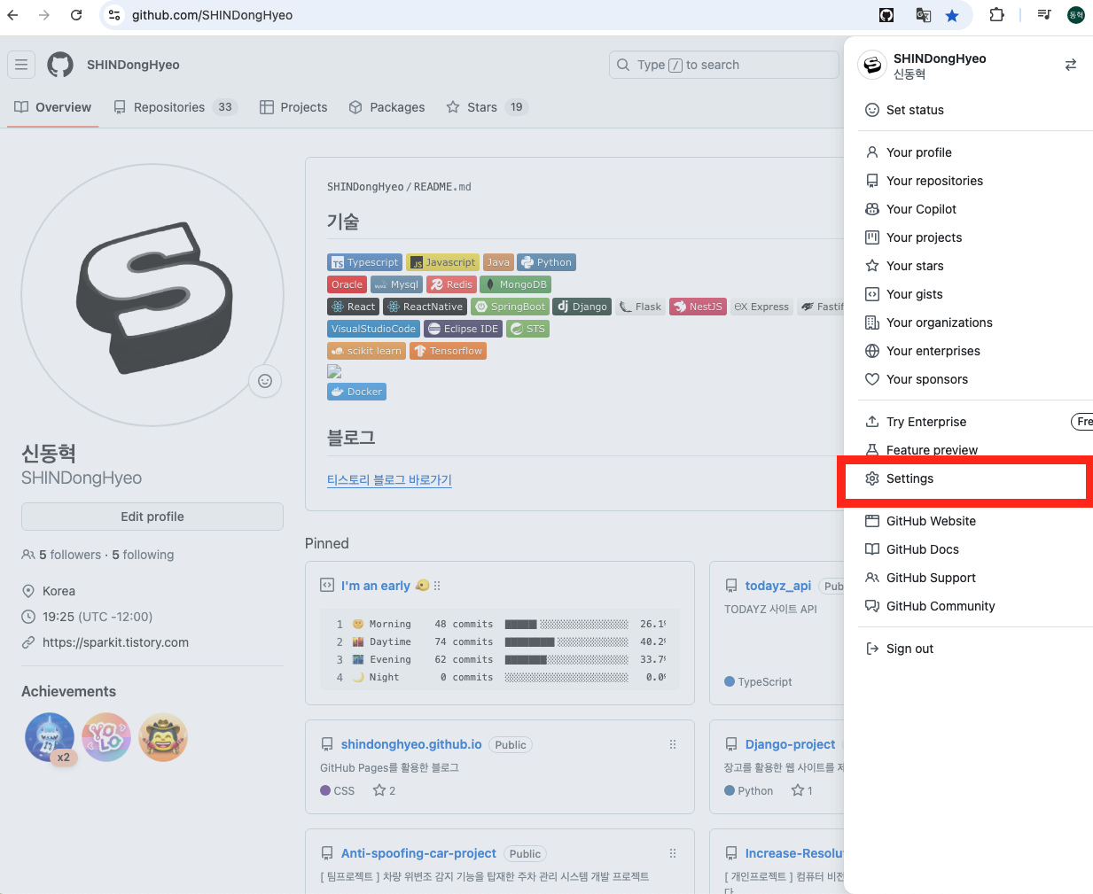1093x894 pixels.
Task: Open the Django-project repository link
Action: [x=790, y=744]
